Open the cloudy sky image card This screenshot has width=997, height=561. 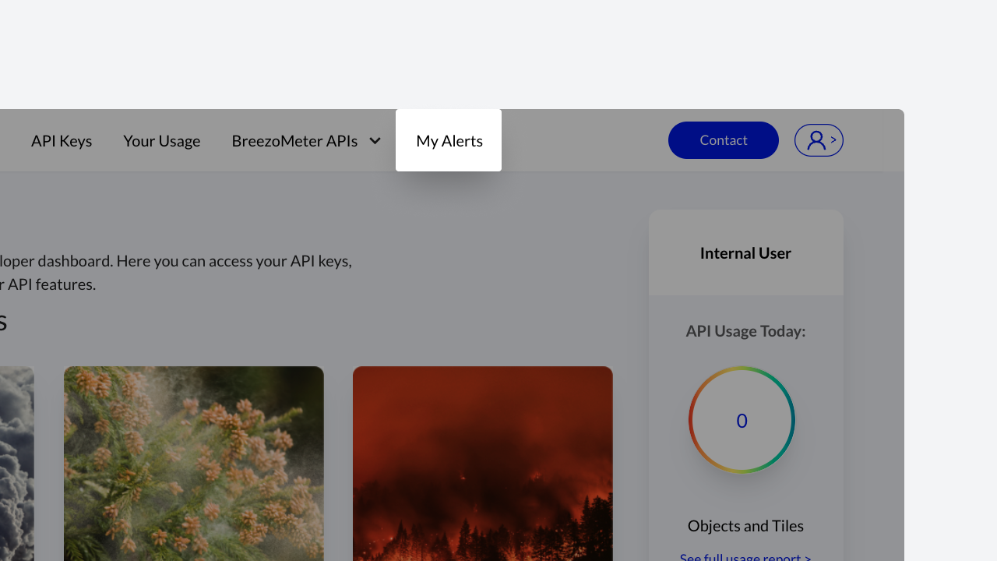point(16,464)
